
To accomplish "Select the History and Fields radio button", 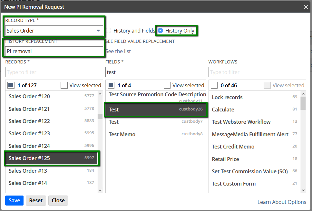I will (x=109, y=31).
